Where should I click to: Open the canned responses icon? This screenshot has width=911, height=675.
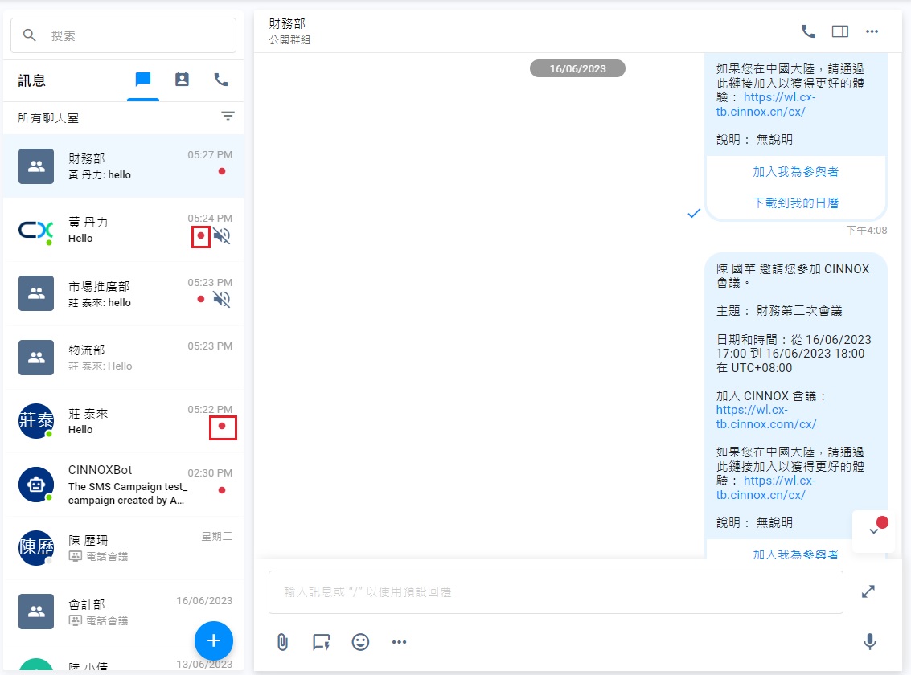pyautogui.click(x=322, y=642)
